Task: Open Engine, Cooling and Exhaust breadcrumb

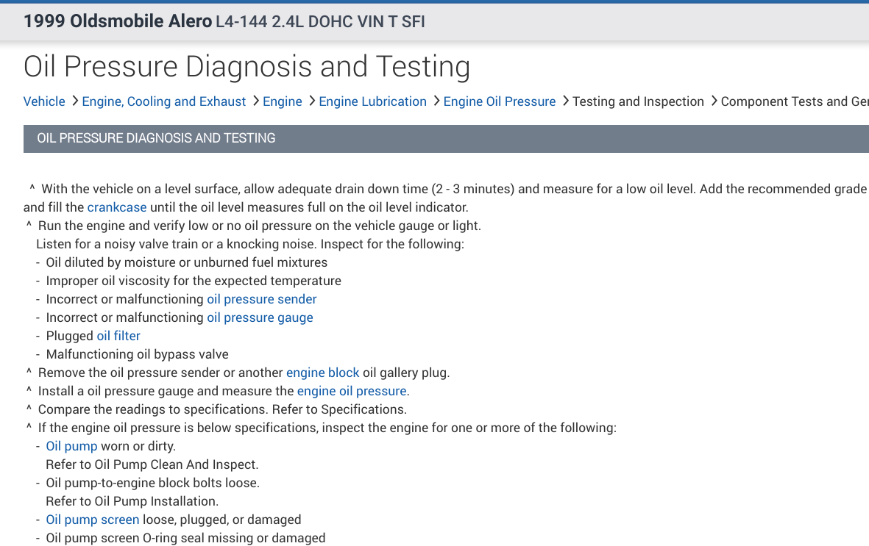Action: click(x=164, y=101)
